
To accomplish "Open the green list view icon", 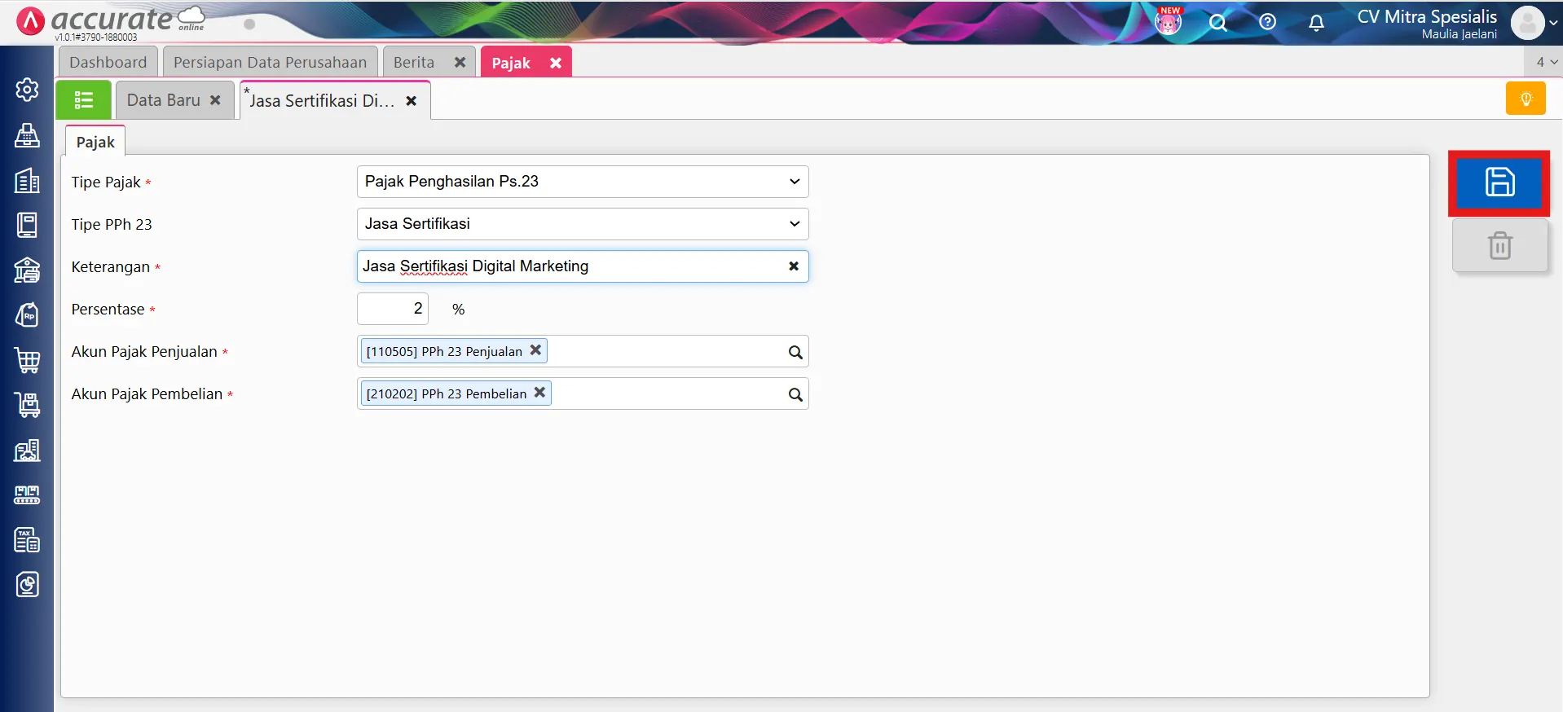I will 84,100.
